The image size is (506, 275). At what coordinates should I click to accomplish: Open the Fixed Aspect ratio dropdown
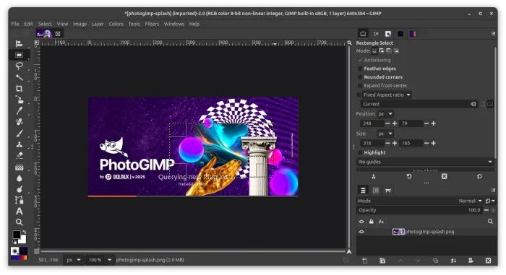click(x=387, y=95)
